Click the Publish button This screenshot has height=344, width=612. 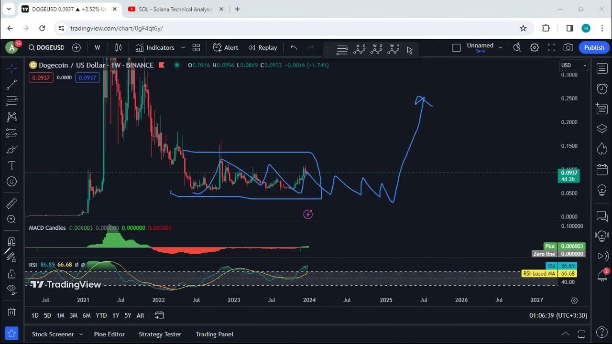(594, 47)
